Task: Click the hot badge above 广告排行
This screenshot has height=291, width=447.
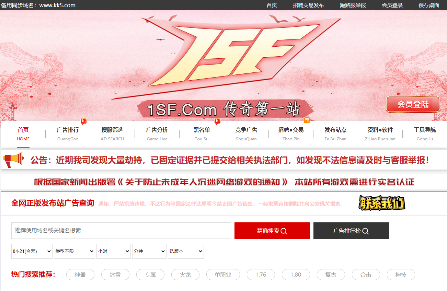Action: [83, 121]
